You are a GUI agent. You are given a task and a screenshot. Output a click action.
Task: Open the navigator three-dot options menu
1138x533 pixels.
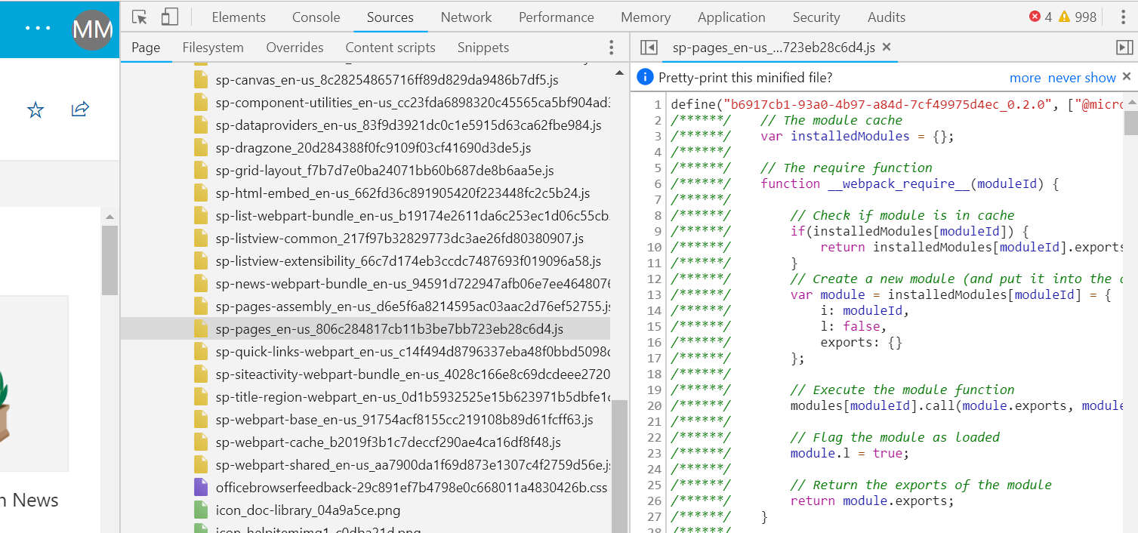(611, 47)
